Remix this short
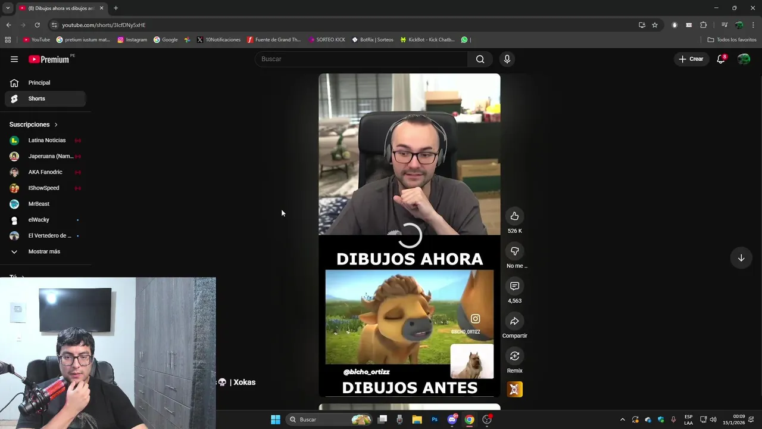 point(514,356)
